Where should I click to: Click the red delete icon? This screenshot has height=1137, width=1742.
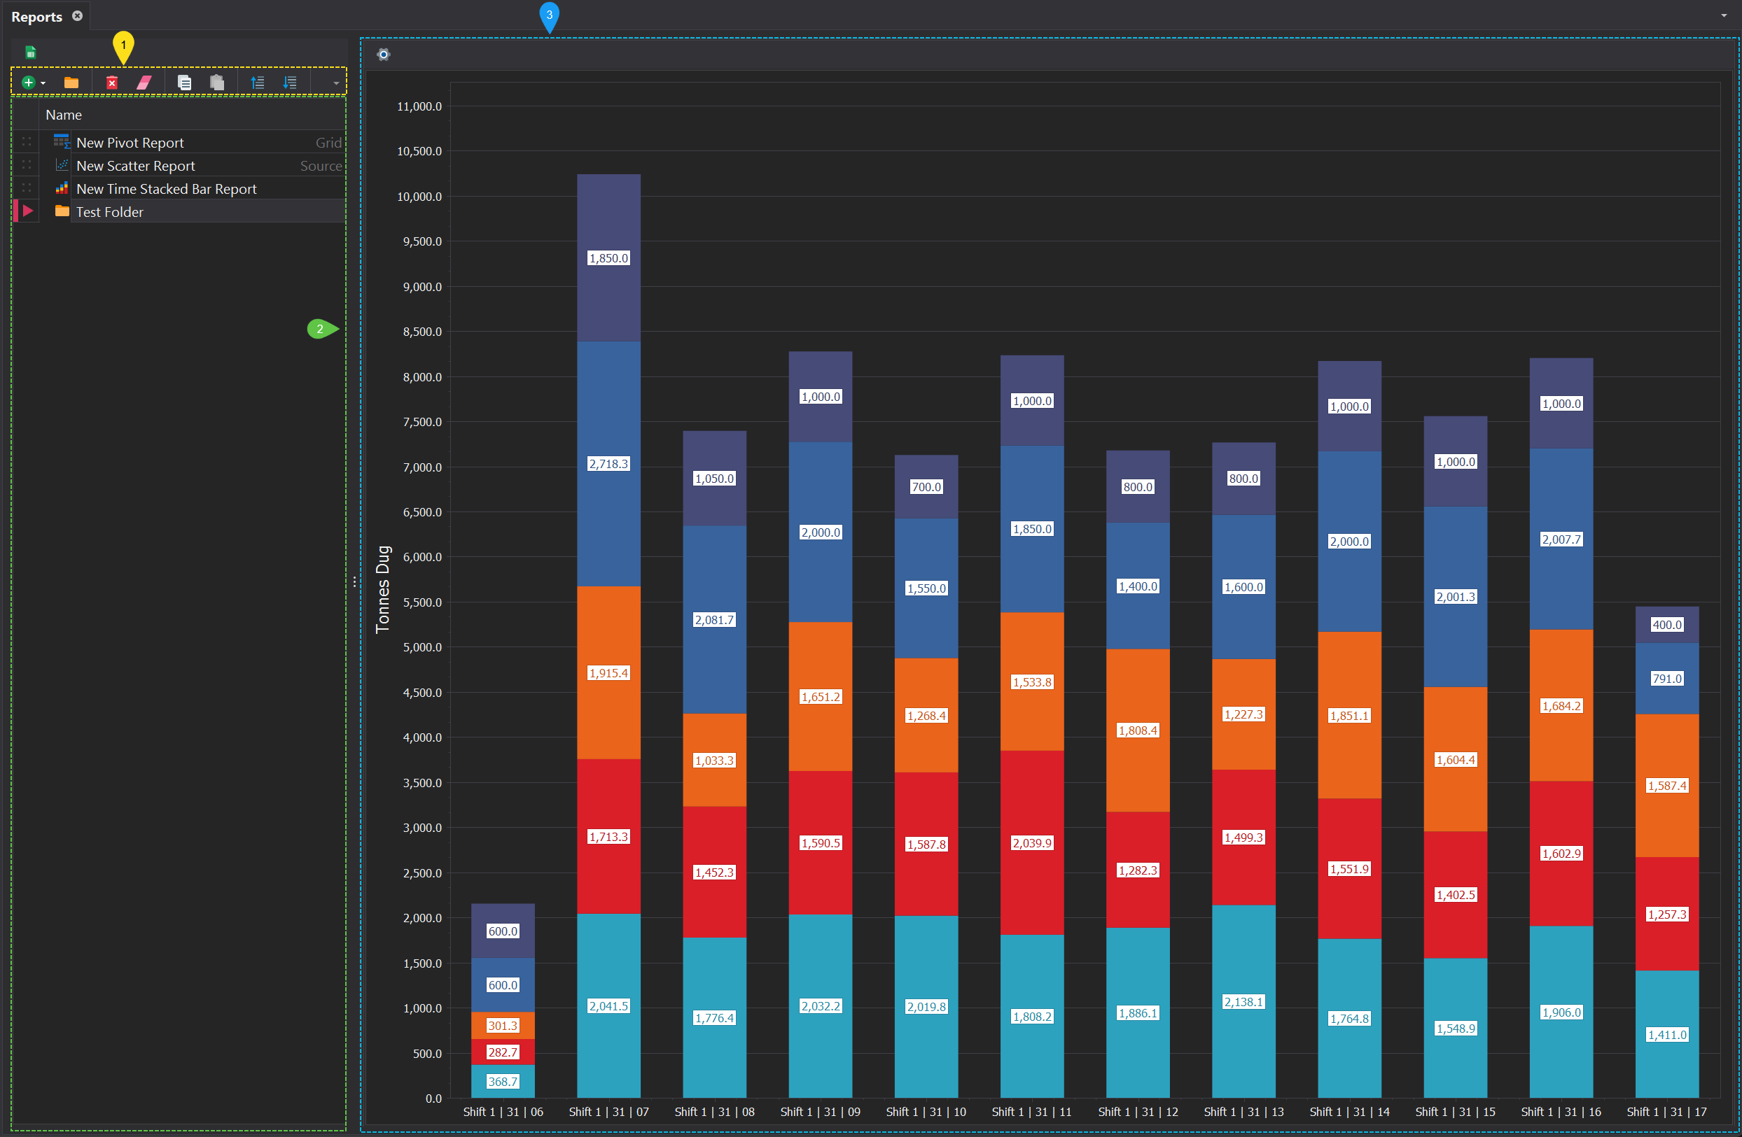[111, 83]
